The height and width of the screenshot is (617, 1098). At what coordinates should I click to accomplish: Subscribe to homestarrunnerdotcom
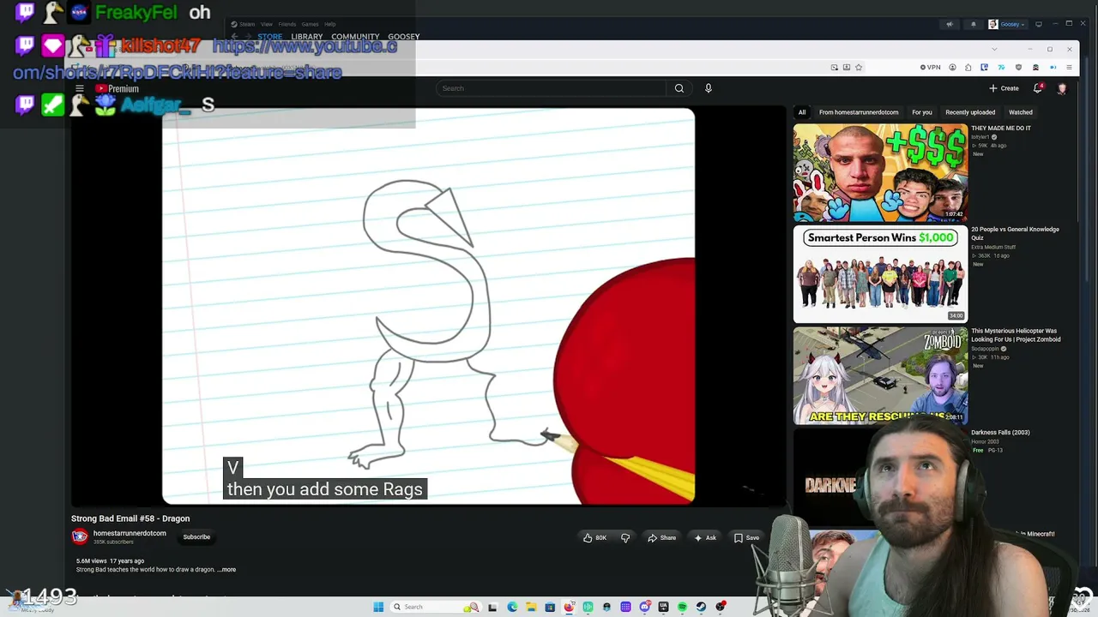point(196,537)
